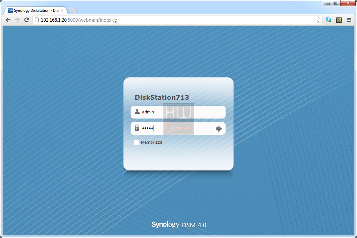This screenshot has width=357, height=238.
Task: Reload the page with the refresh icon
Action: [26, 20]
